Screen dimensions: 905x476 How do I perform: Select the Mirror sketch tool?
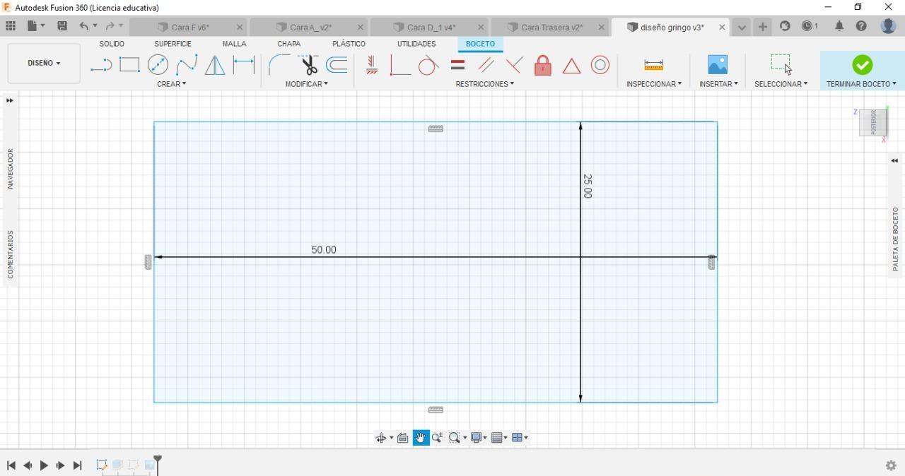click(x=215, y=66)
